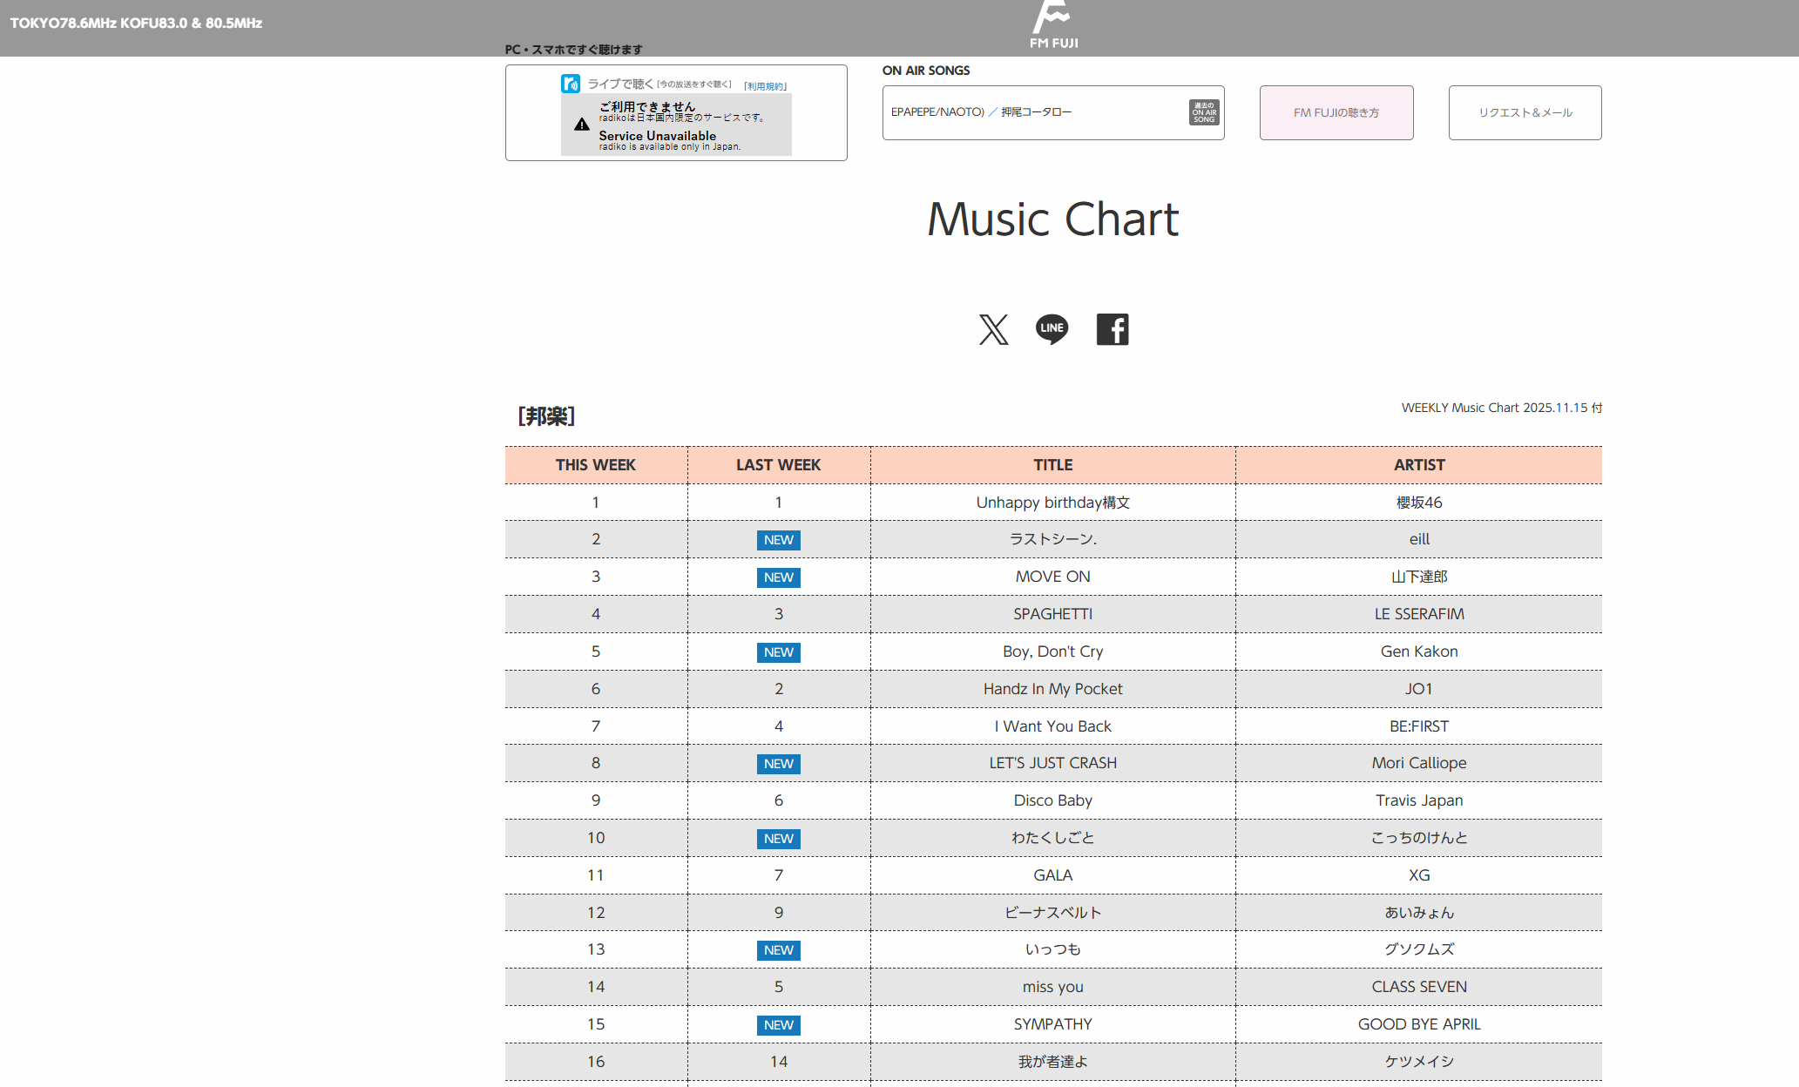Click the radiko logo icon
This screenshot has height=1087, width=1799.
571,84
